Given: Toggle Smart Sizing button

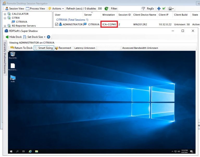Looking at the screenshot, I should coord(44,48).
